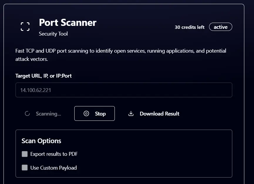The image size is (254, 184).
Task: Click the stop circle icon
Action: point(86,113)
